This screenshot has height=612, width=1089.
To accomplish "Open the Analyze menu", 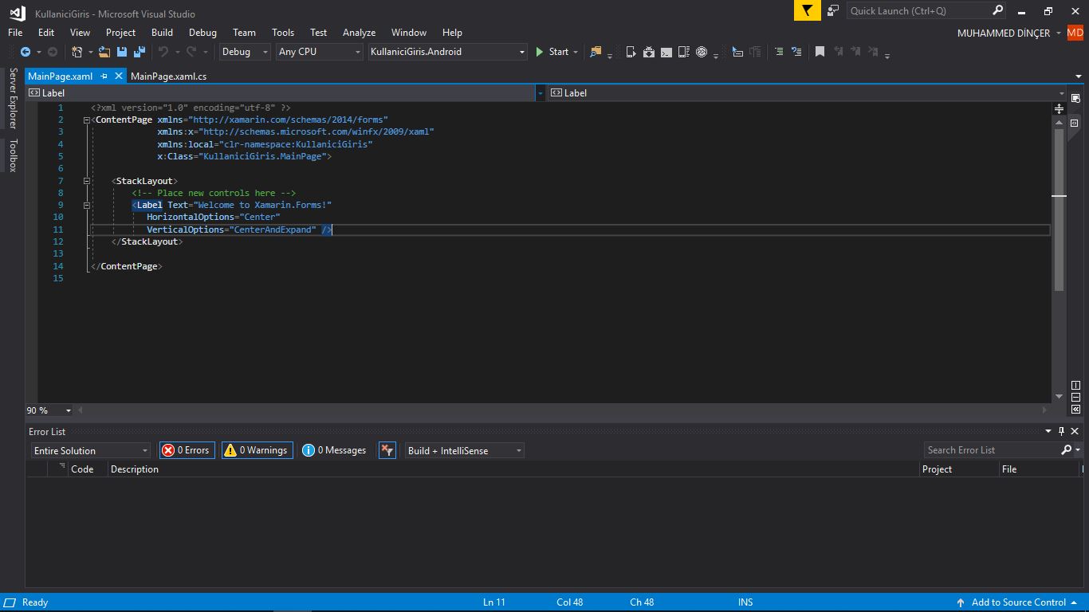I will pyautogui.click(x=359, y=33).
